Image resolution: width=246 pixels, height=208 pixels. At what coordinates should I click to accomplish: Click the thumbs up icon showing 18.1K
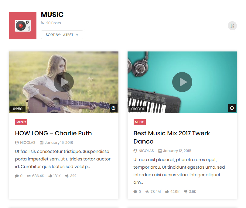tap(50, 176)
